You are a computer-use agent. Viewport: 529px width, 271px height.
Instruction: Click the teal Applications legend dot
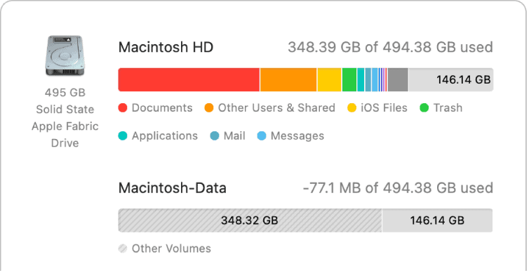coord(123,136)
